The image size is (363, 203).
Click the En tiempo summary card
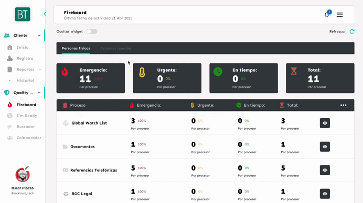click(x=243, y=78)
